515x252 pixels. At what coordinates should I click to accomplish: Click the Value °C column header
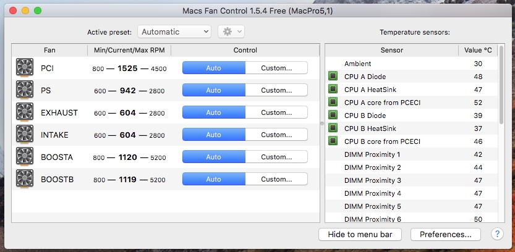[478, 50]
